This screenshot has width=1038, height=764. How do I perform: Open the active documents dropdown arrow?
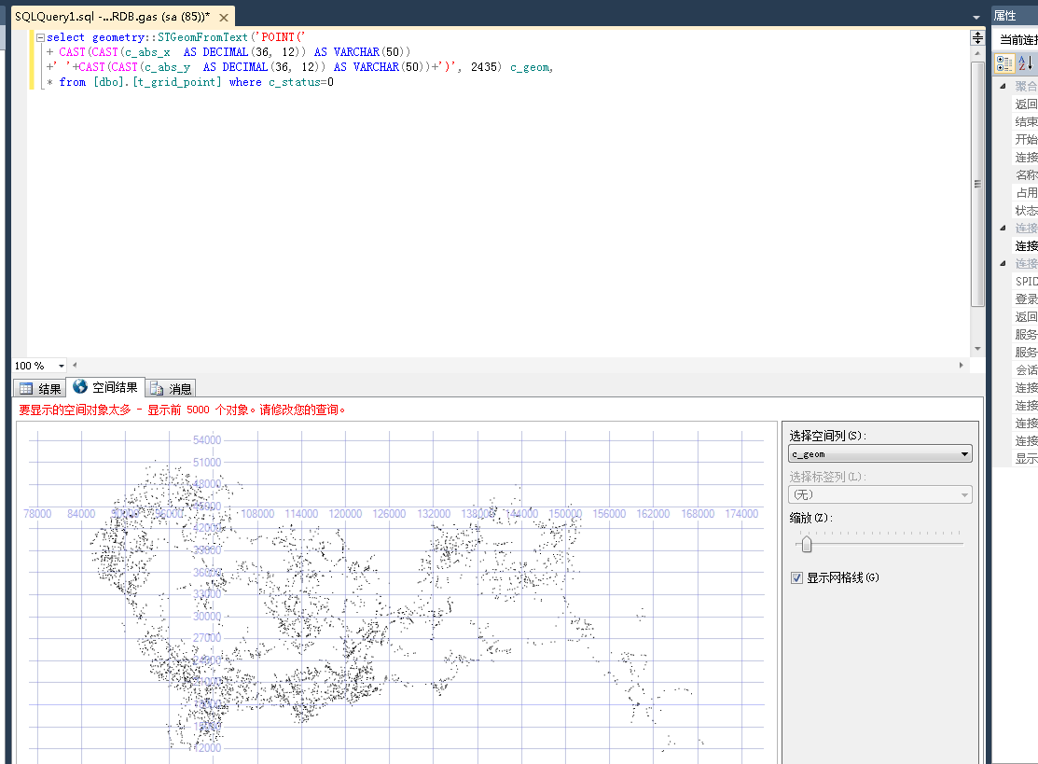click(x=976, y=17)
